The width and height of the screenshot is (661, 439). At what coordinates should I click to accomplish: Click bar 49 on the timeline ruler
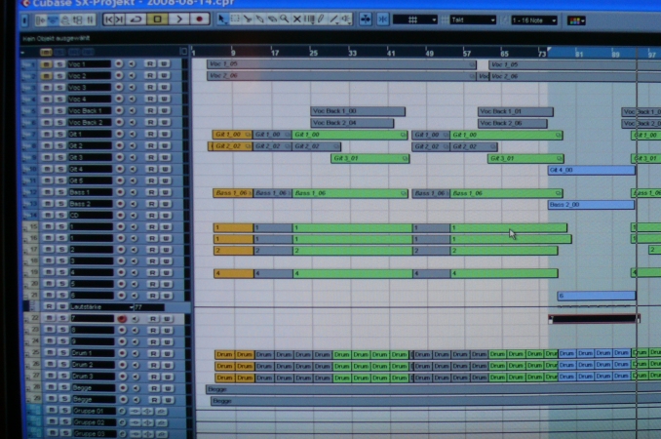[431, 52]
